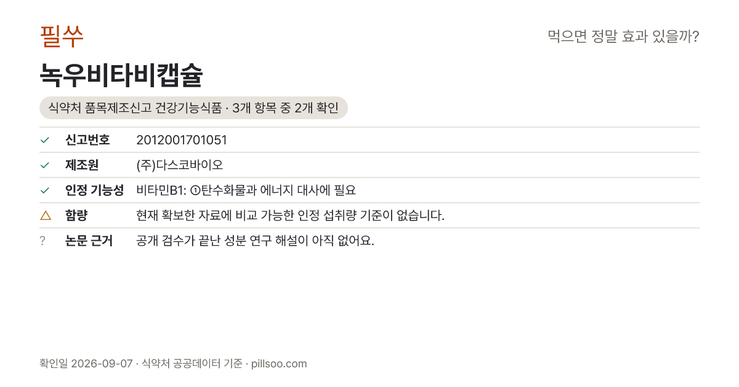Click the 신고번호 row label
Image resolution: width=739 pixels, height=387 pixels.
tap(87, 140)
